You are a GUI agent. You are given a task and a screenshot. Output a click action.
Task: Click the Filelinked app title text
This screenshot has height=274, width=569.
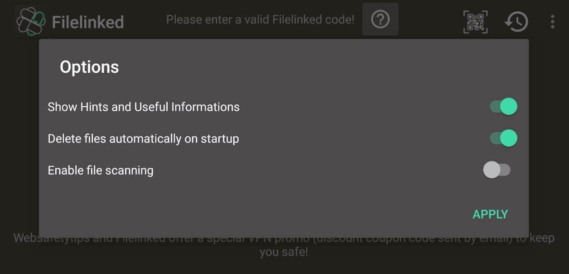(87, 22)
